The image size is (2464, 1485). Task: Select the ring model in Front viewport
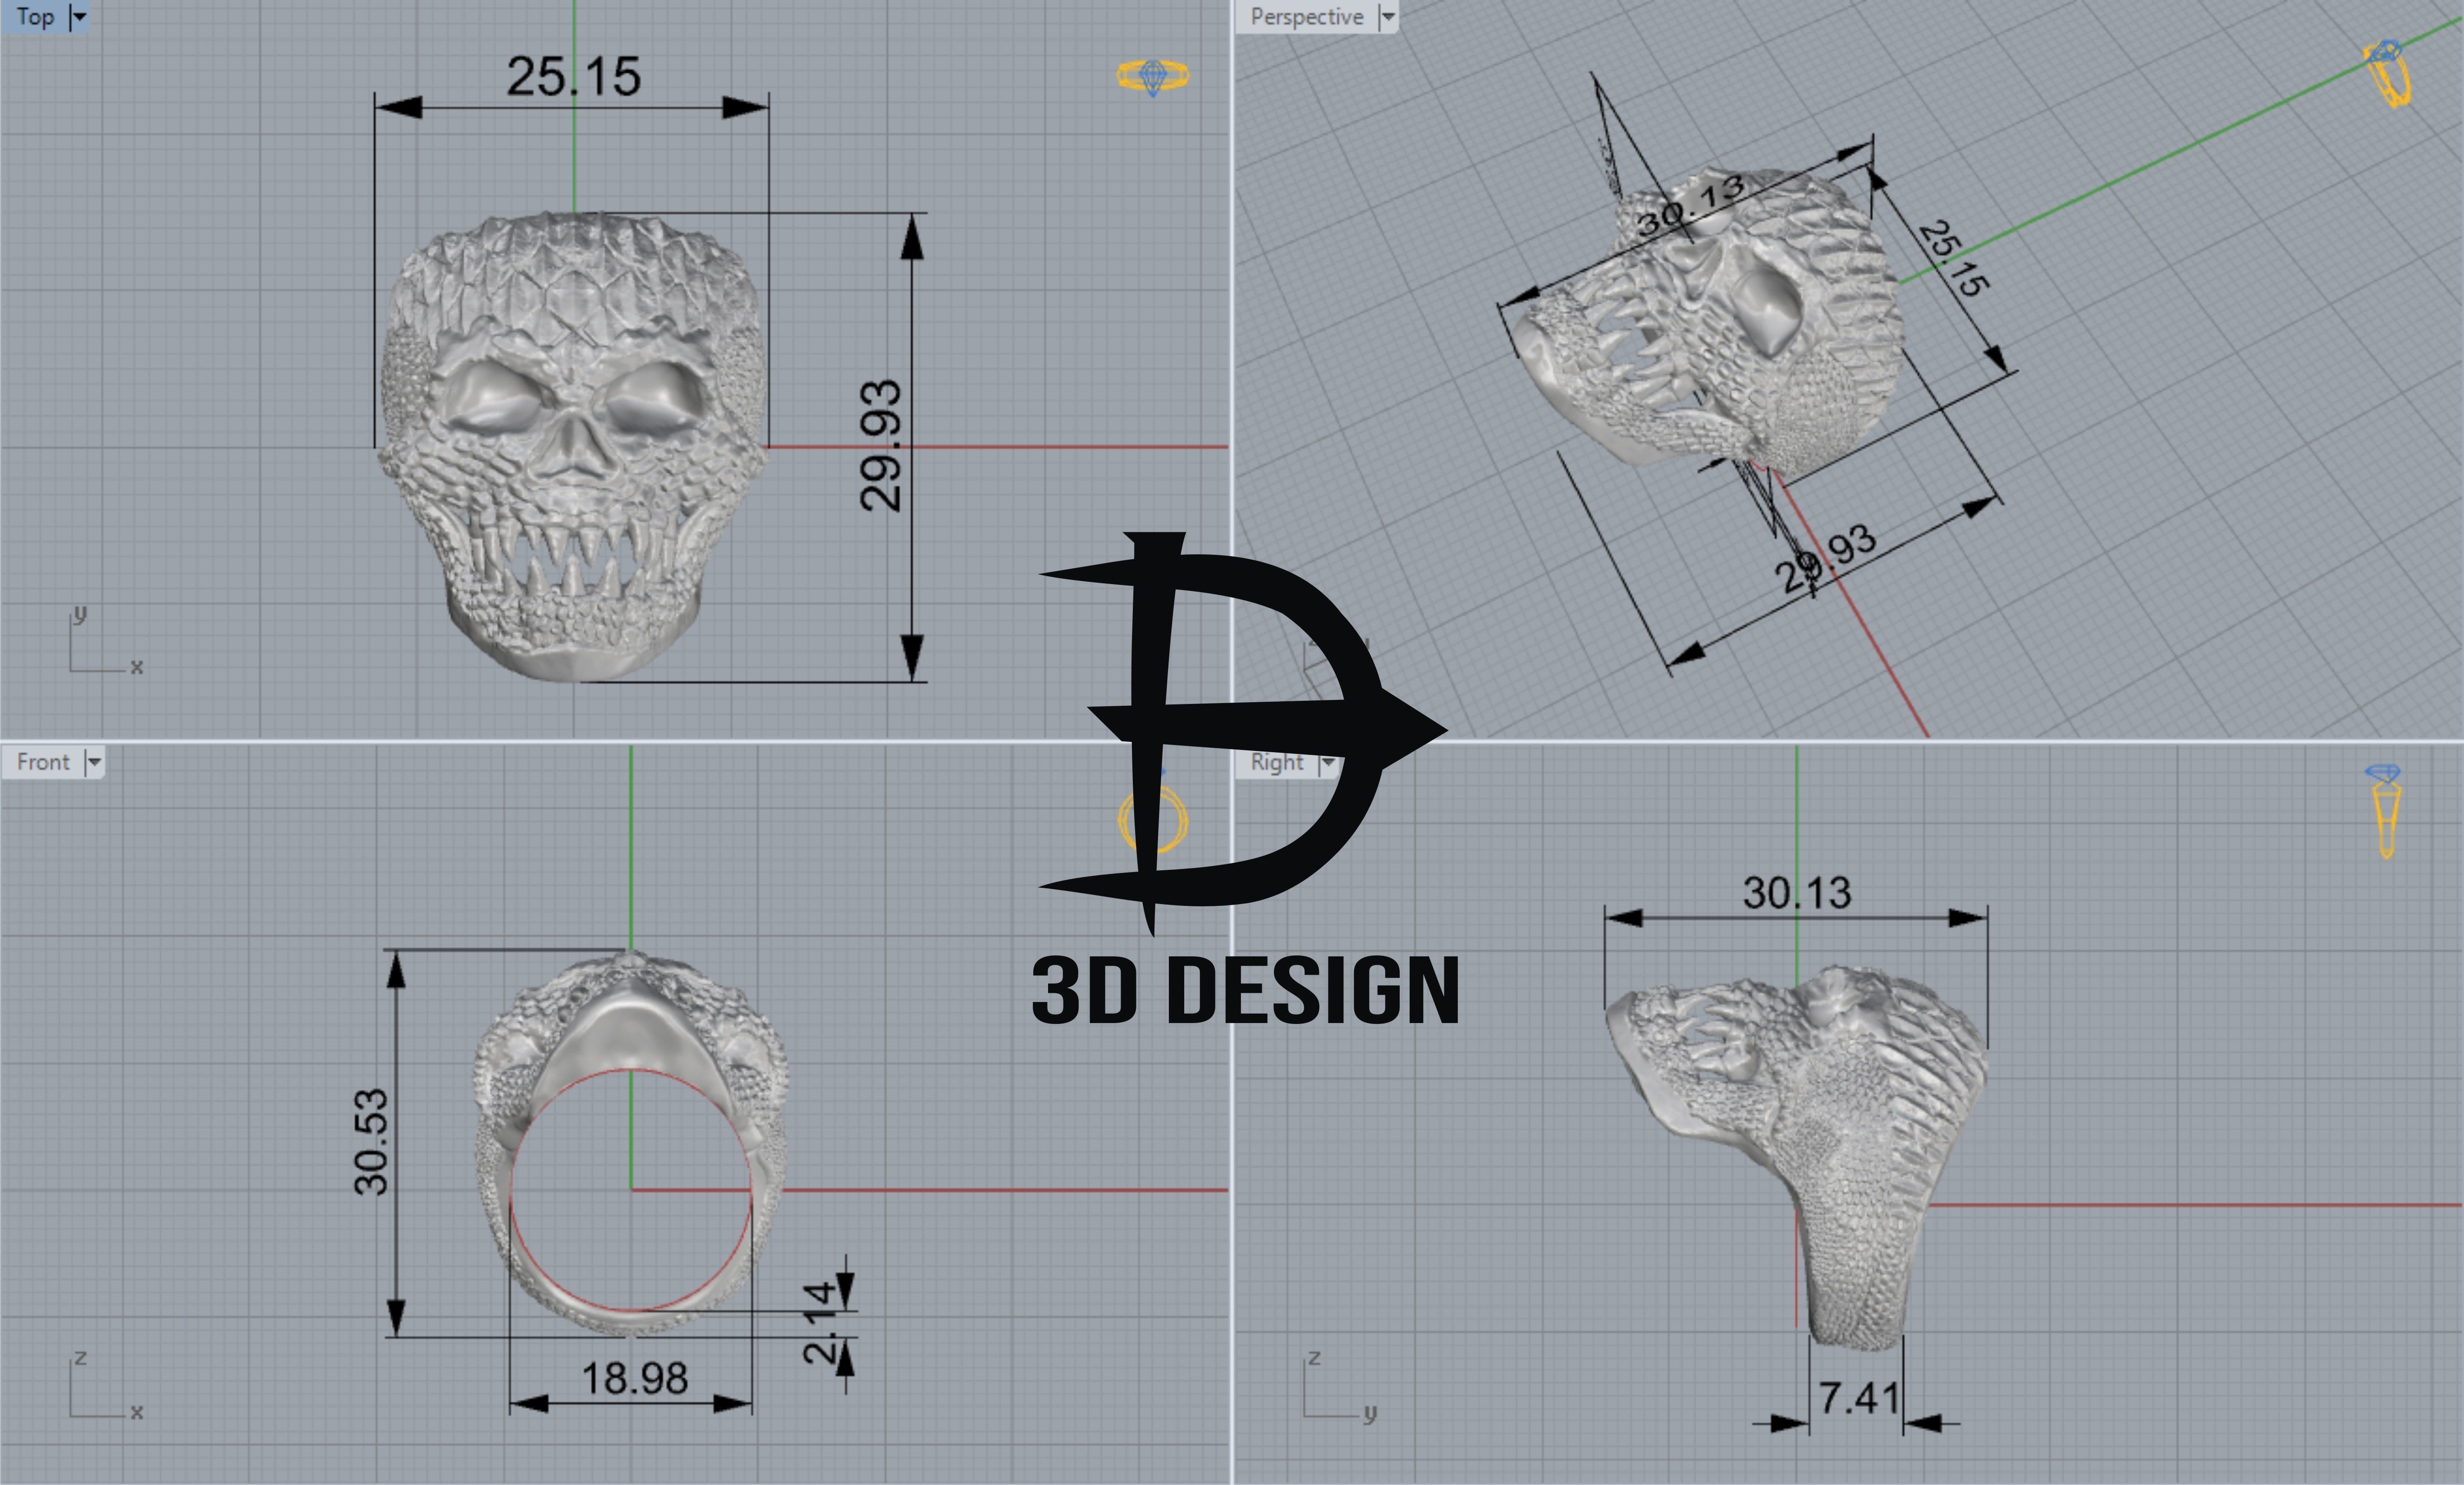(x=631, y=1143)
